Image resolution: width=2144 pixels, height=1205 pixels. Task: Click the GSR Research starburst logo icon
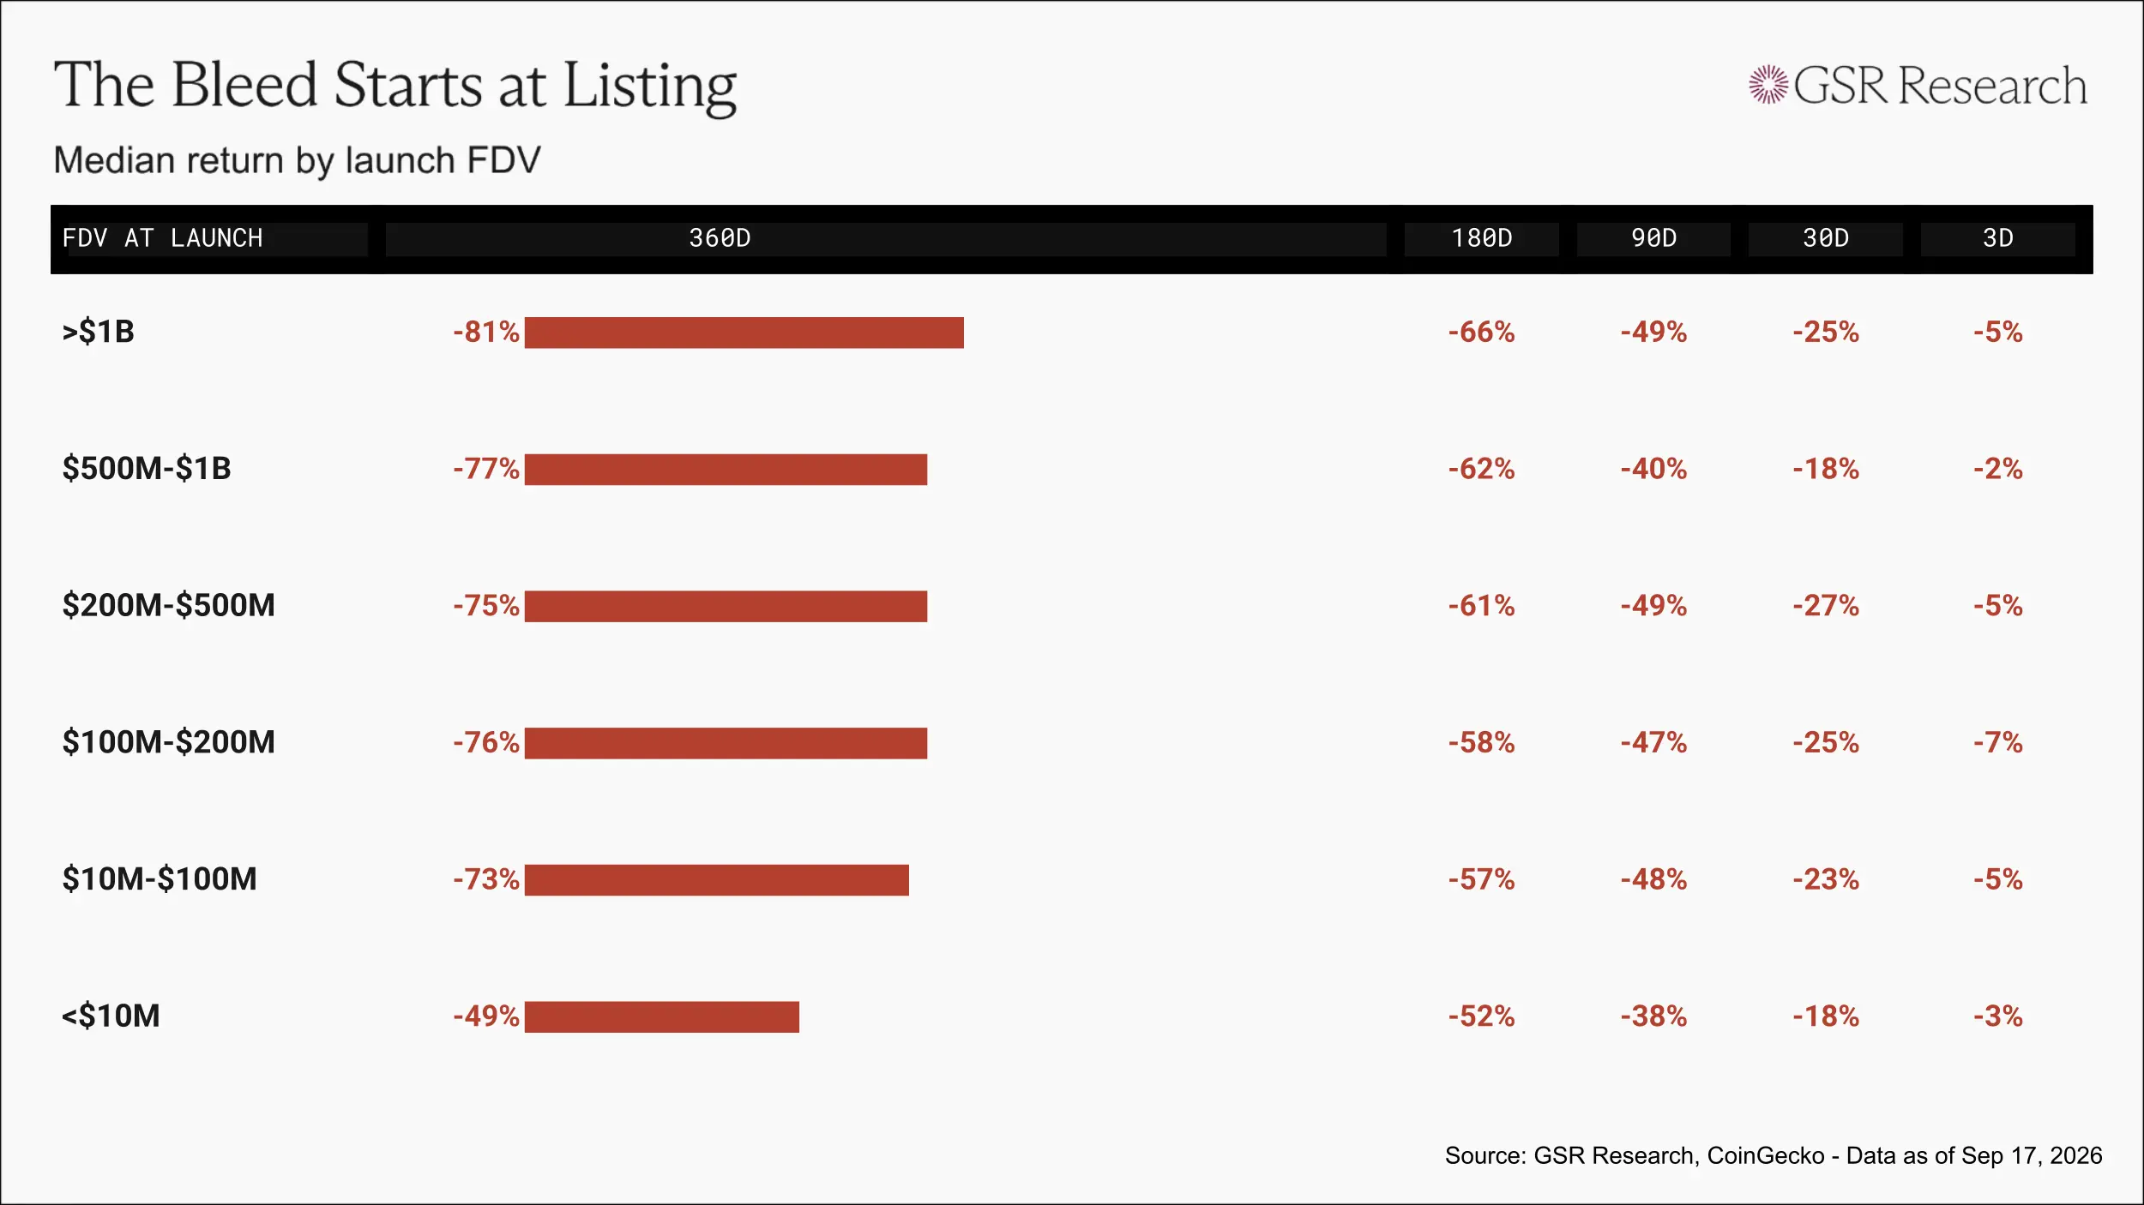tap(1768, 85)
